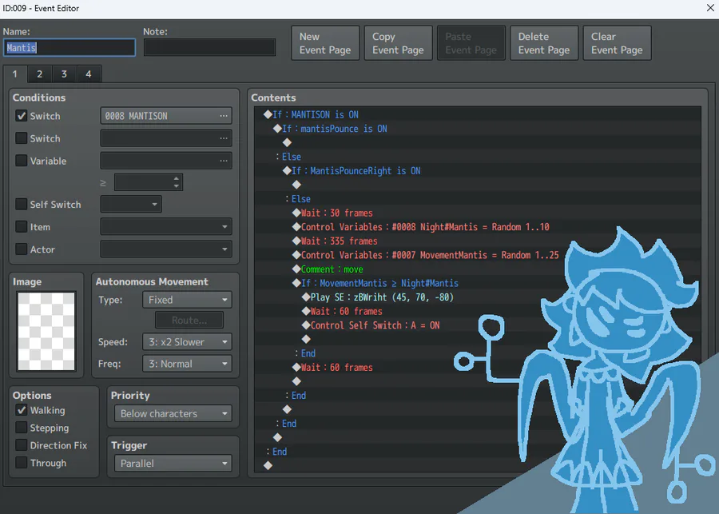Select 'Wait : 60 frames' after inner End

pos(478,368)
